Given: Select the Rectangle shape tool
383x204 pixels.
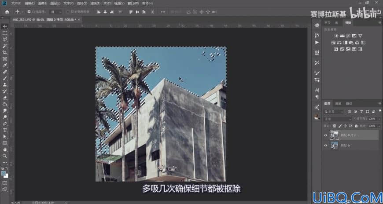Looking at the screenshot, I should point(5,143).
